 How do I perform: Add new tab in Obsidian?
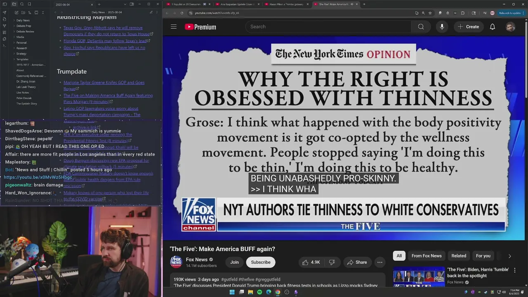[x=99, y=5]
